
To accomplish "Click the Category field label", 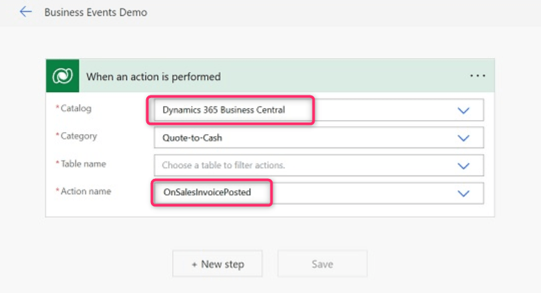I will coord(78,136).
